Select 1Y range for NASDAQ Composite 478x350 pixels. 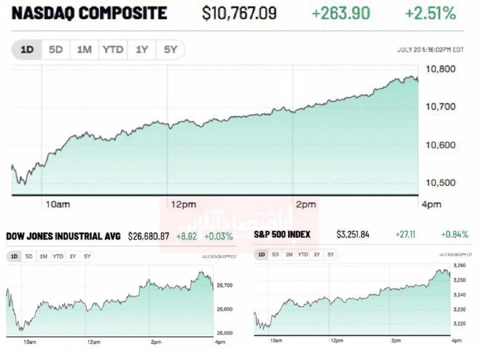(x=142, y=50)
